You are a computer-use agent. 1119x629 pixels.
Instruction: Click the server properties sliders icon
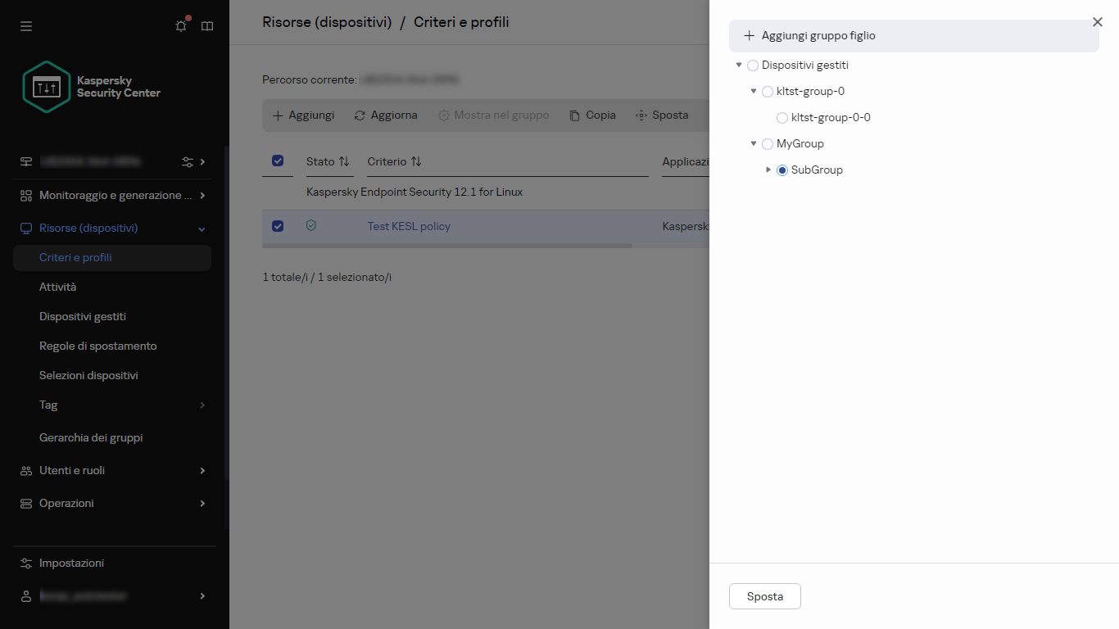pyautogui.click(x=187, y=162)
